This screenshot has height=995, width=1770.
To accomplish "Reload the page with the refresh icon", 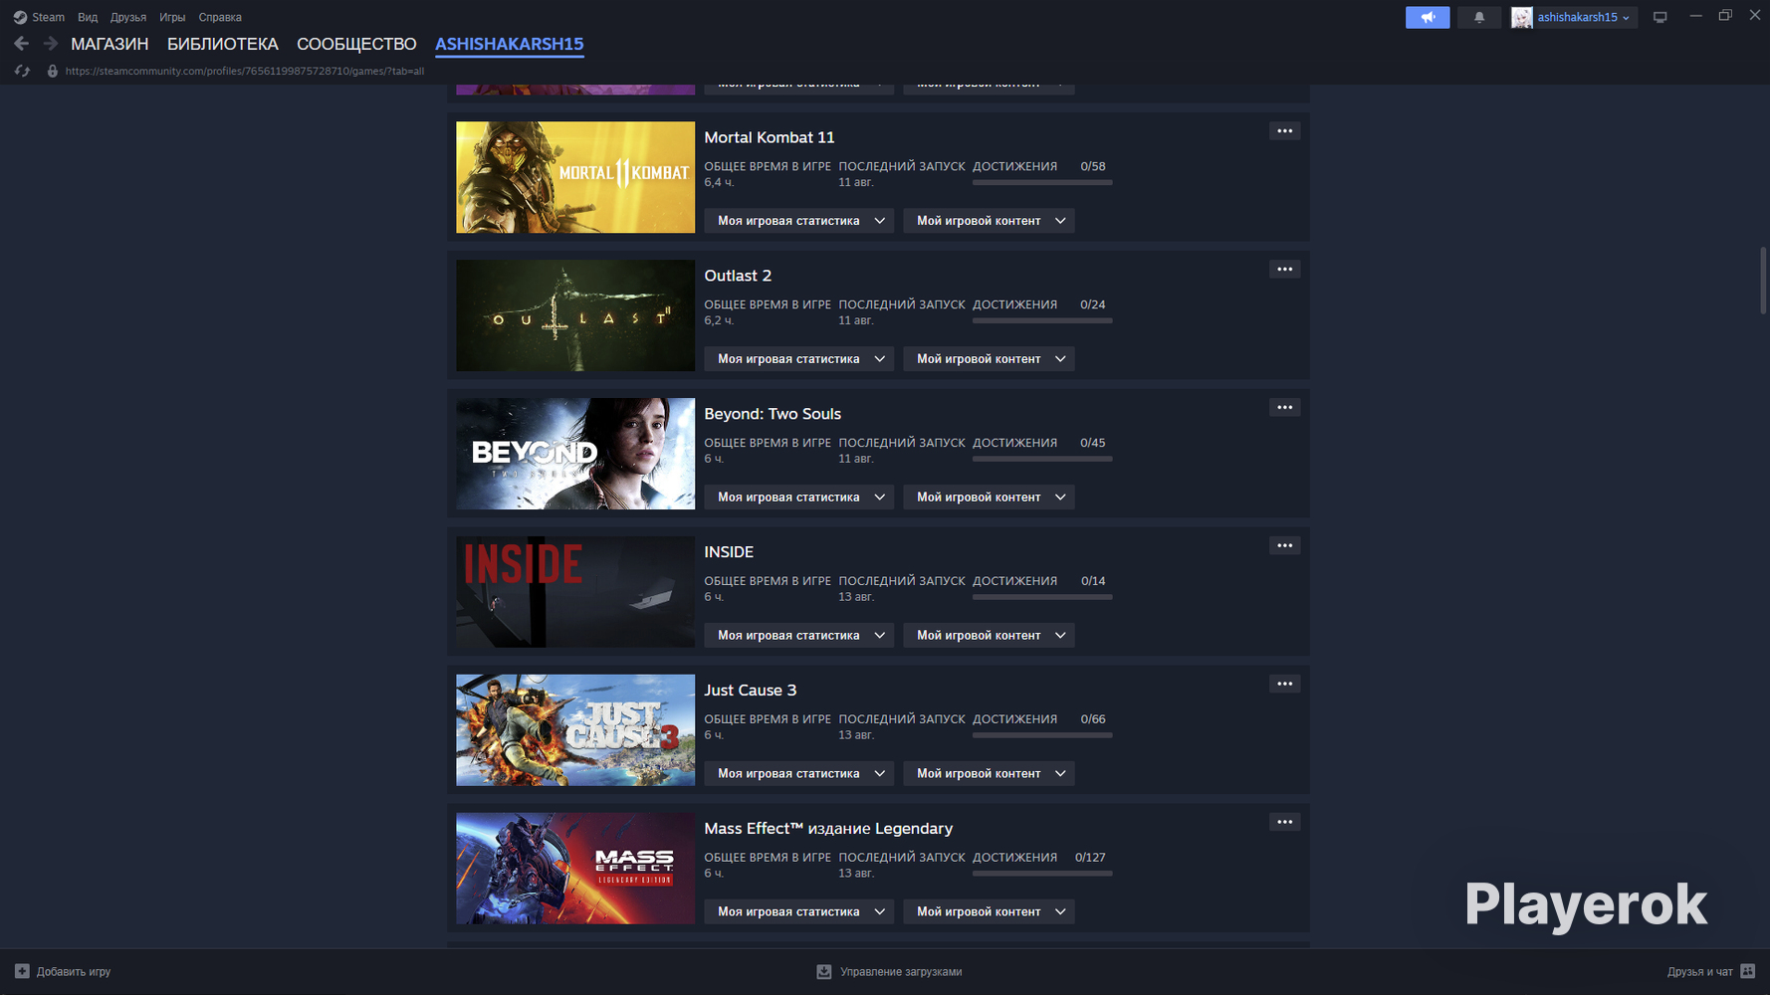I will [22, 71].
